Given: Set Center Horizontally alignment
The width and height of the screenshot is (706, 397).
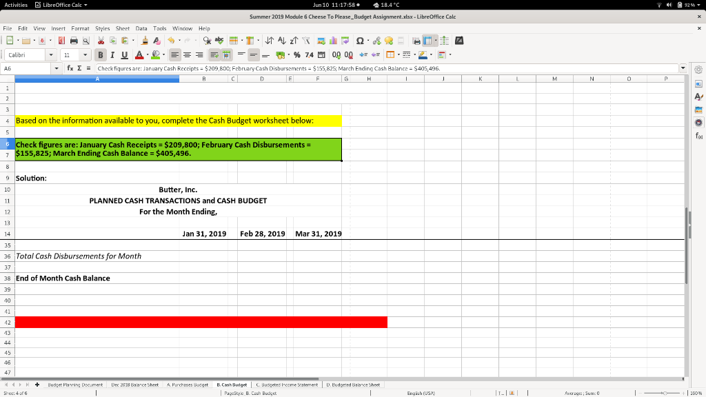Looking at the screenshot, I should point(187,55).
